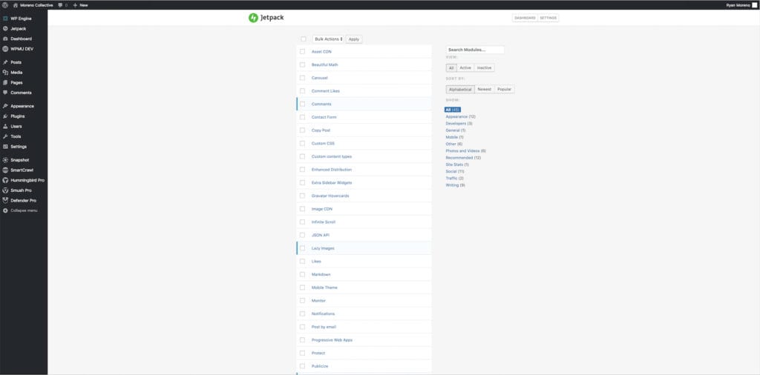
Task: Open the Progressive Web Apps module link
Action: tap(332, 340)
